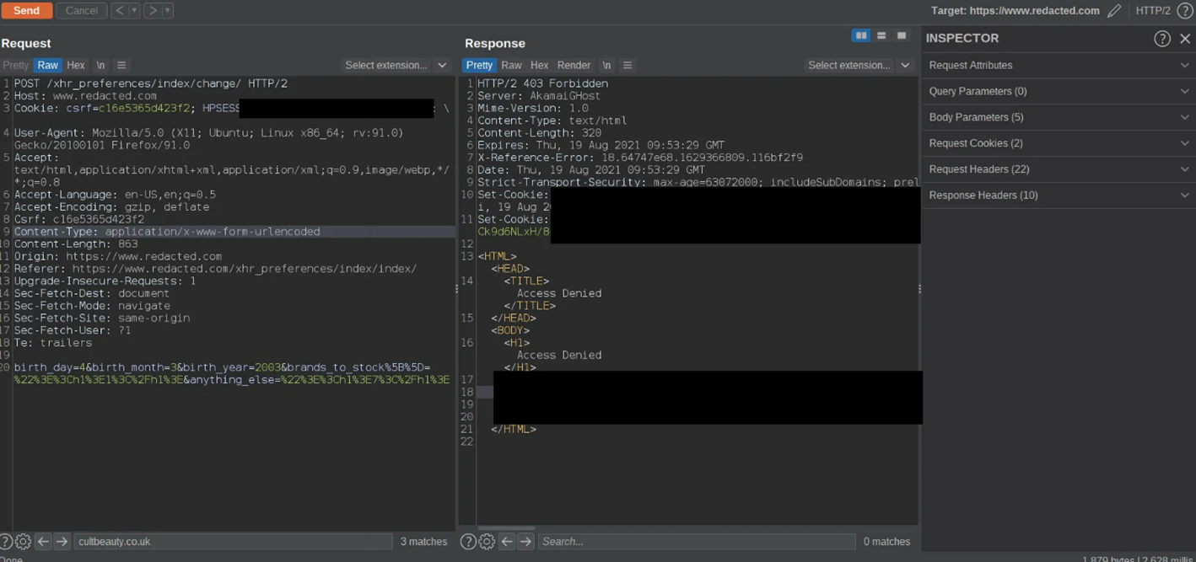
Task: Click the 'Te: trailers' request line
Action: tap(53, 343)
